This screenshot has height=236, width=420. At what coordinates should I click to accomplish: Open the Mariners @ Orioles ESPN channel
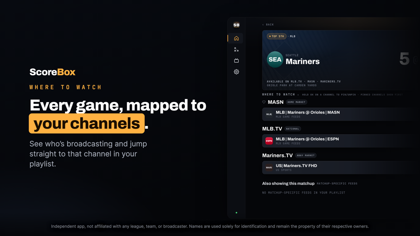click(341, 141)
